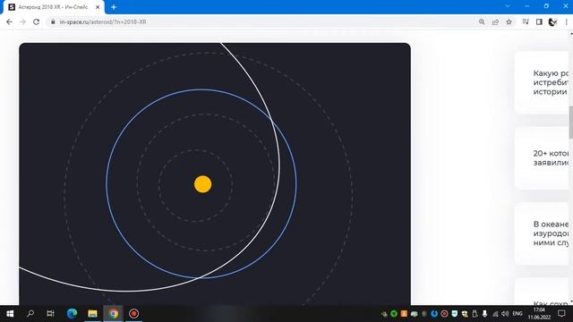Open Task View on the taskbar
This screenshot has height=322, width=573.
(x=50, y=314)
